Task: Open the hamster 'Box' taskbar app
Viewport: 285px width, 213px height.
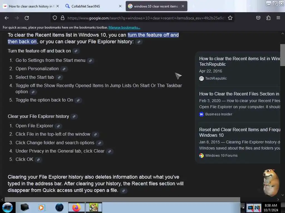Action: (94, 207)
